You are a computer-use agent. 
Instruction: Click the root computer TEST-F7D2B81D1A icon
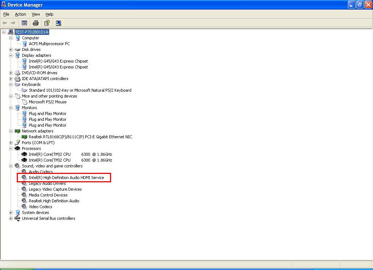coord(11,32)
